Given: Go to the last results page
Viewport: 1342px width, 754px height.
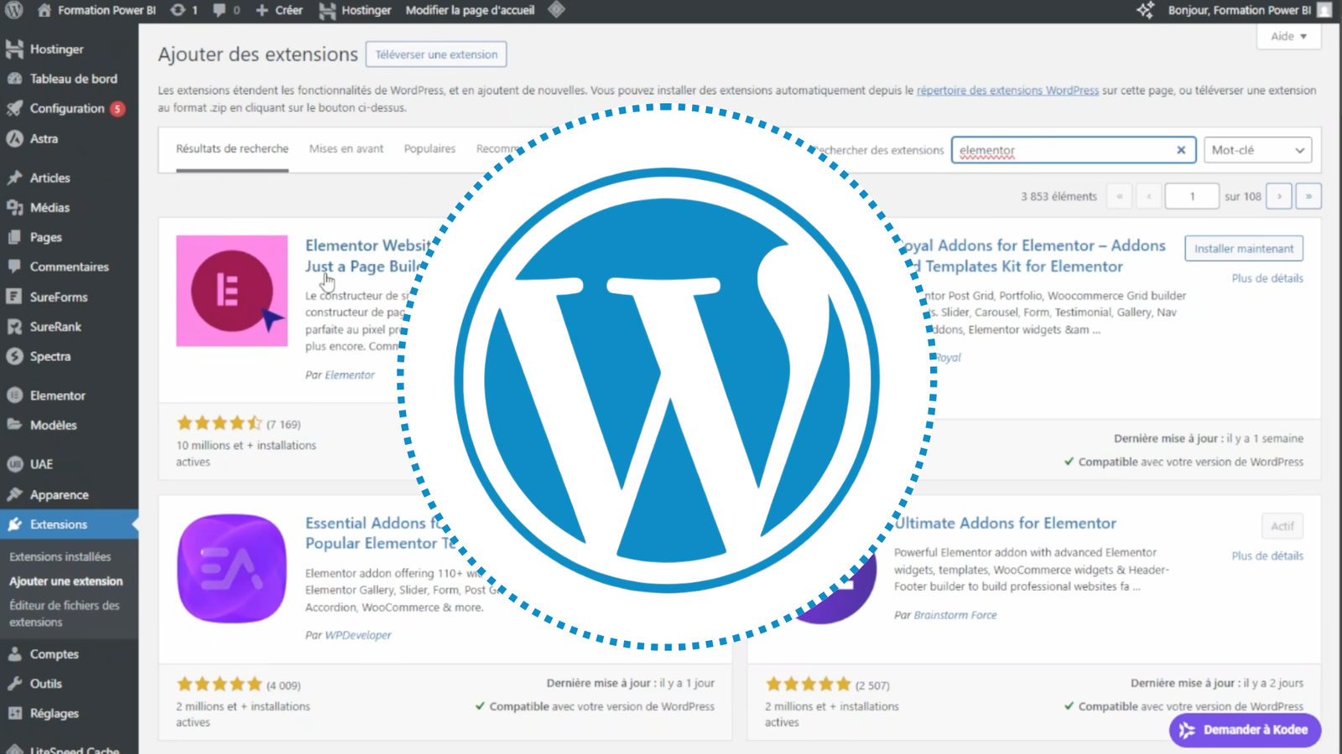Looking at the screenshot, I should [1308, 195].
